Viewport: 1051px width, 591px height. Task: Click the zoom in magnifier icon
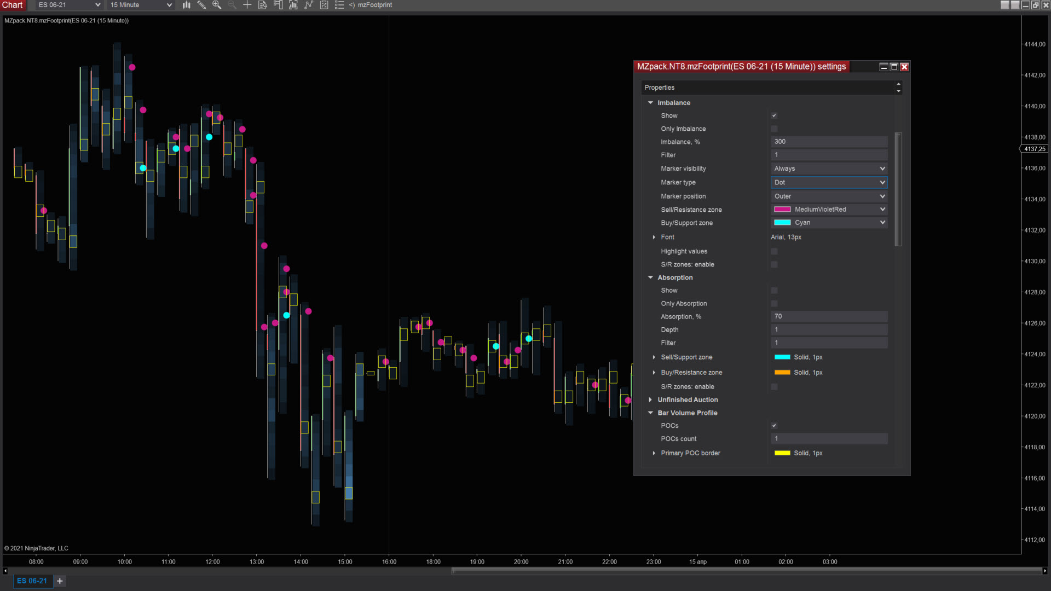tap(217, 5)
